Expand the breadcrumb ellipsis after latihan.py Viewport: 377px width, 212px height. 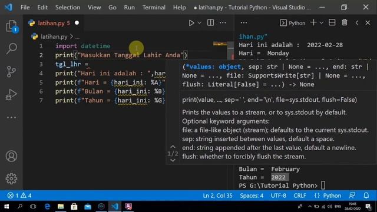pos(77,37)
